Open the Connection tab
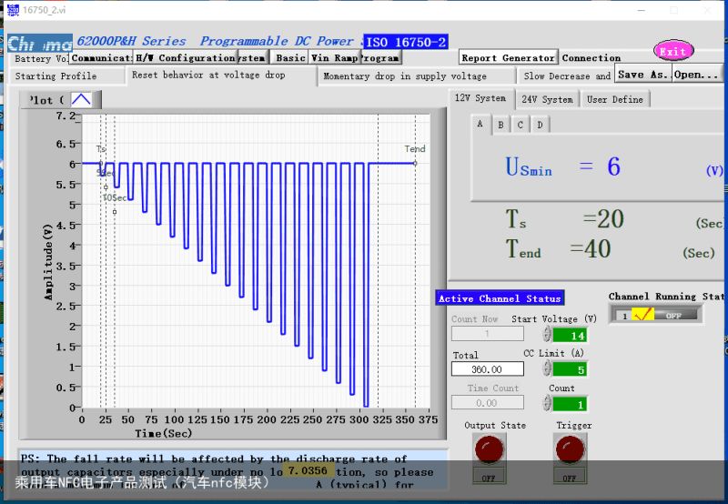The width and height of the screenshot is (728, 504). coord(591,57)
